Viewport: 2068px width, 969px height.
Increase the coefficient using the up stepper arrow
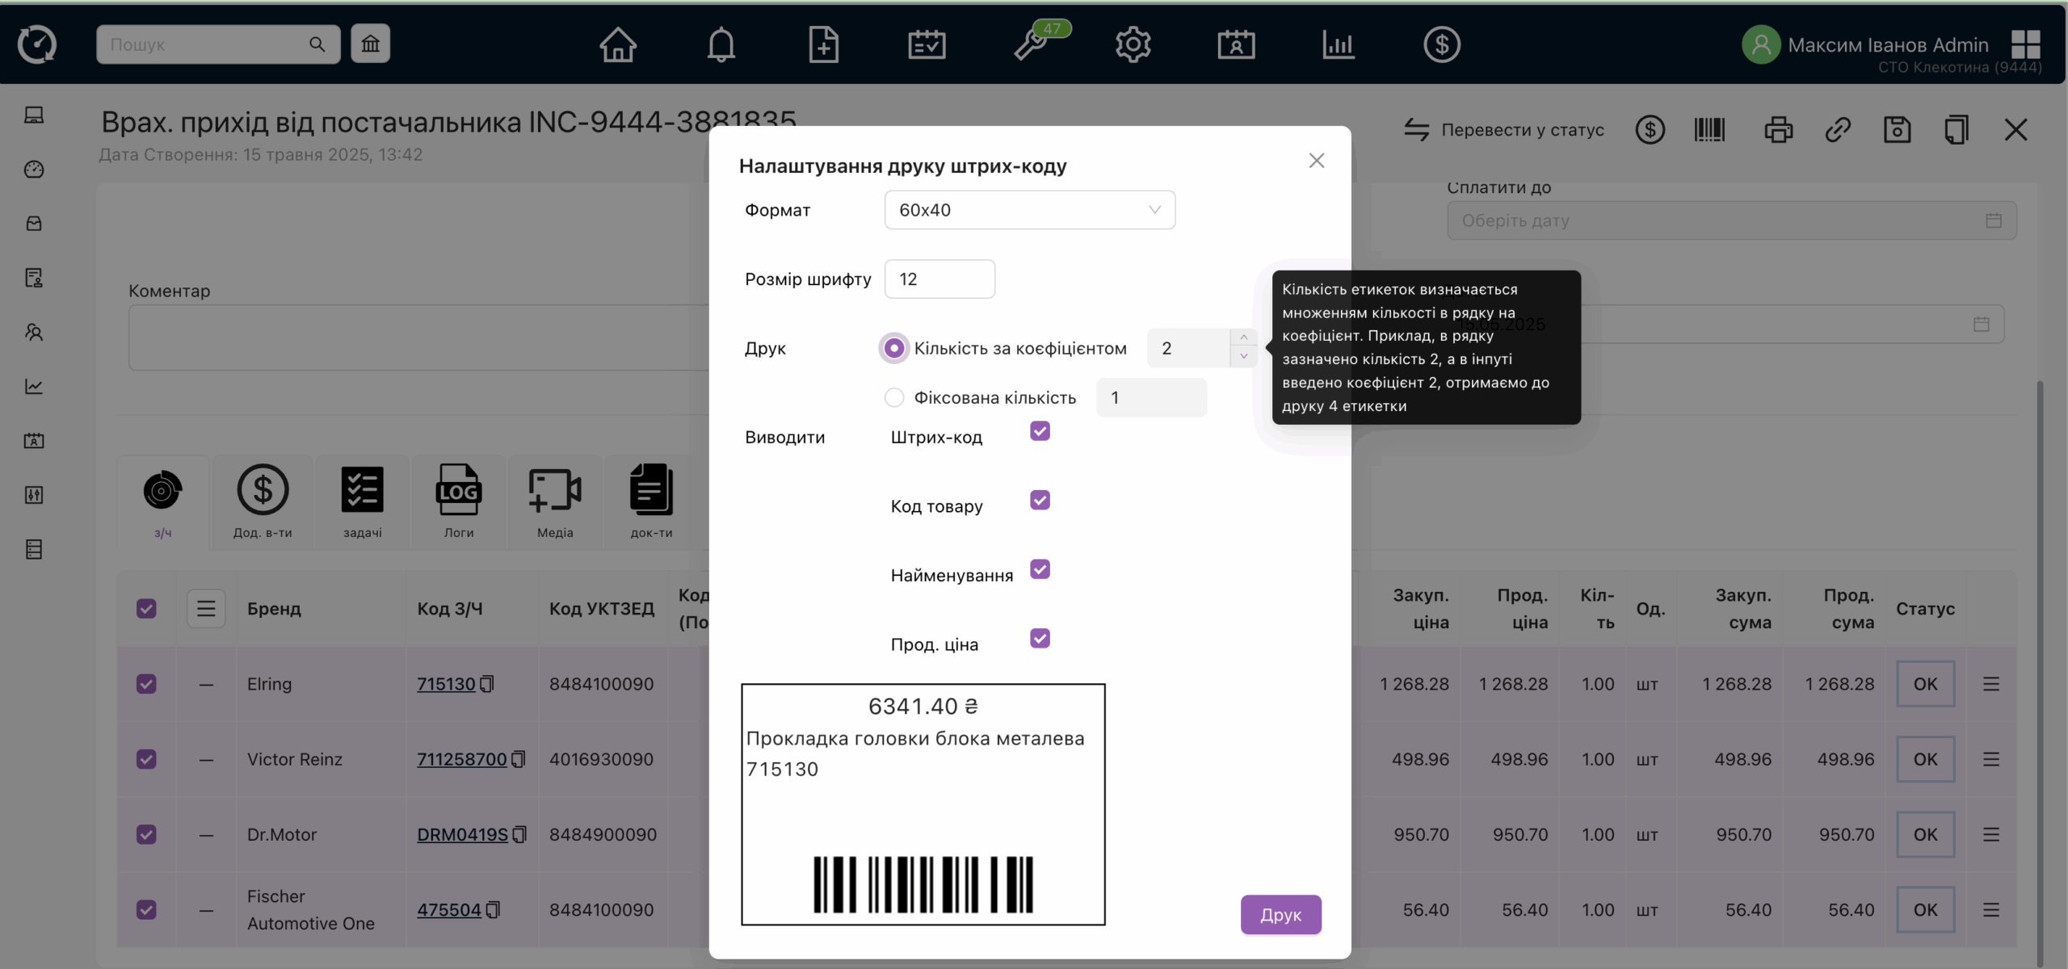click(1243, 338)
